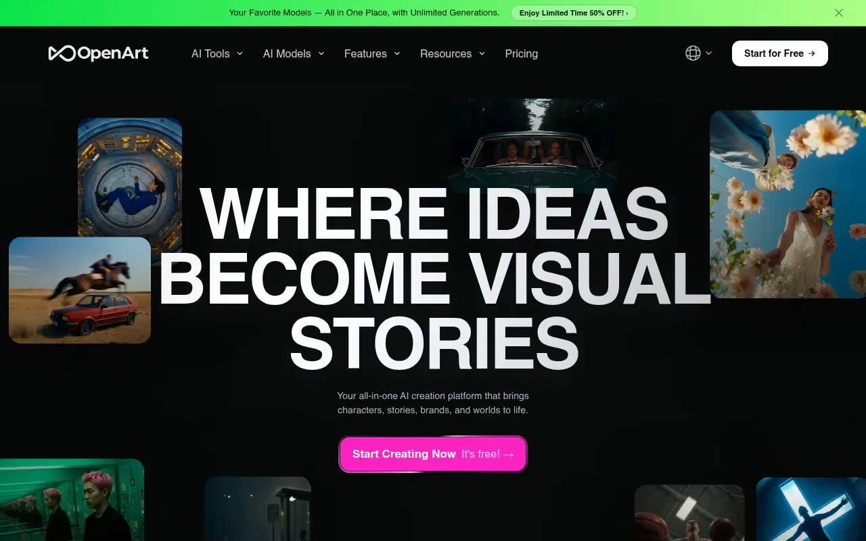
Task: Open the woman with flowers image
Action: coord(788,204)
